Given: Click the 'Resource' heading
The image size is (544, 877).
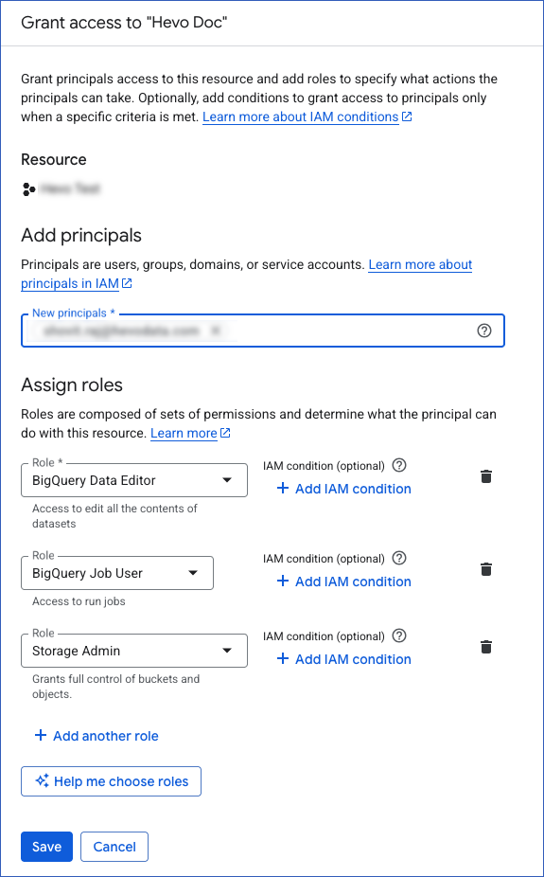Looking at the screenshot, I should click(x=54, y=159).
